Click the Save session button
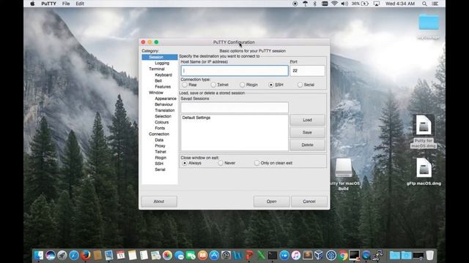 tap(307, 132)
